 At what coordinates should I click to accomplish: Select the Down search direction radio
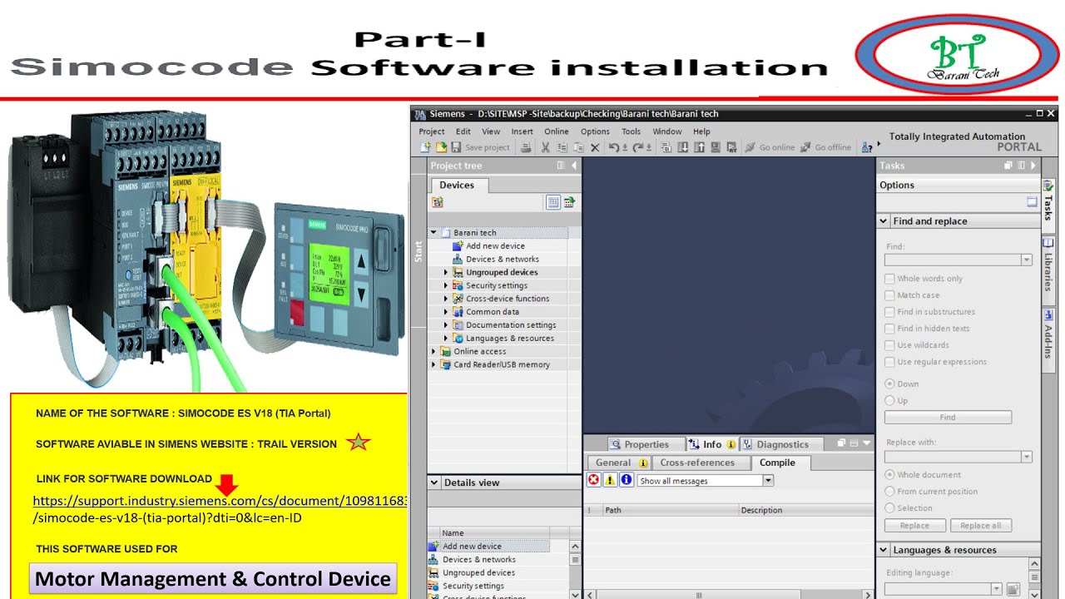tap(889, 384)
